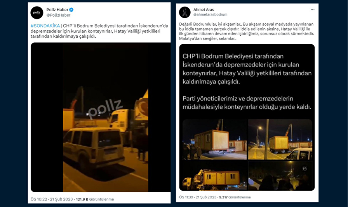Open the bottom-left crane truck container photo
348x207 pixels.
(x=214, y=176)
